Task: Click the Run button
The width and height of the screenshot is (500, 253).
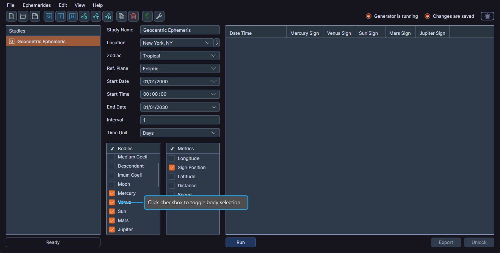Action: 240,242
